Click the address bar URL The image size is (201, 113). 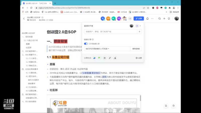coord(64,8)
